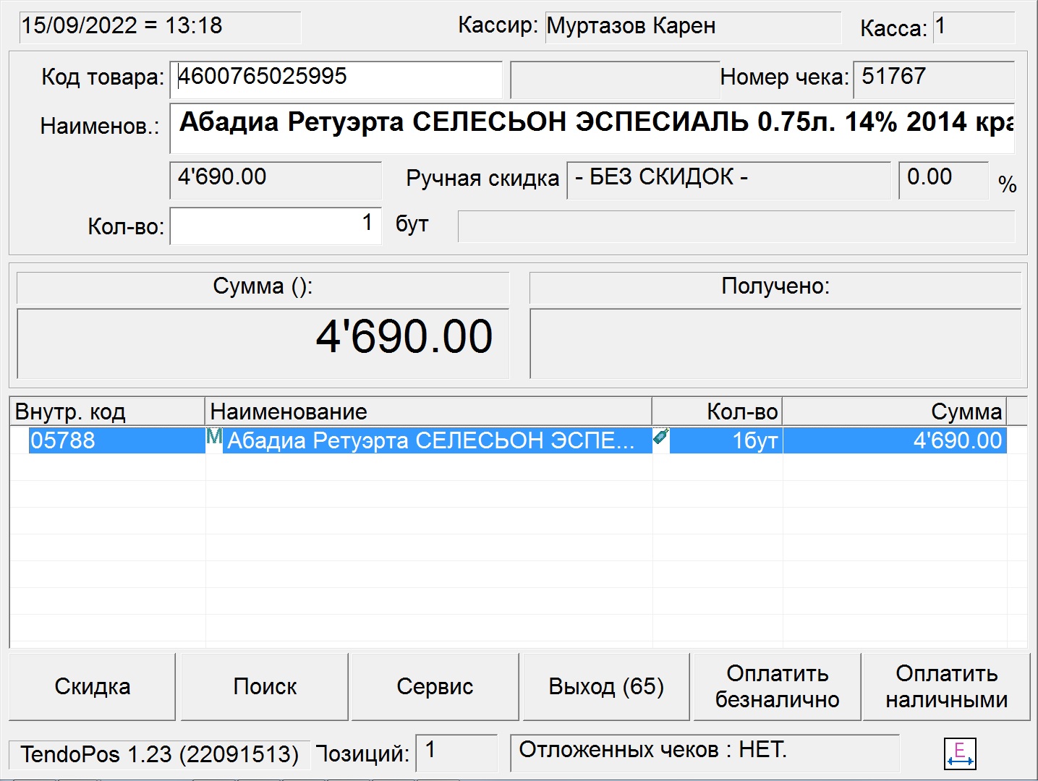Viewport: 1038px width, 781px height.
Task: Select the Ручная скидка БЕЗ СКИДОК box
Action: tap(729, 180)
